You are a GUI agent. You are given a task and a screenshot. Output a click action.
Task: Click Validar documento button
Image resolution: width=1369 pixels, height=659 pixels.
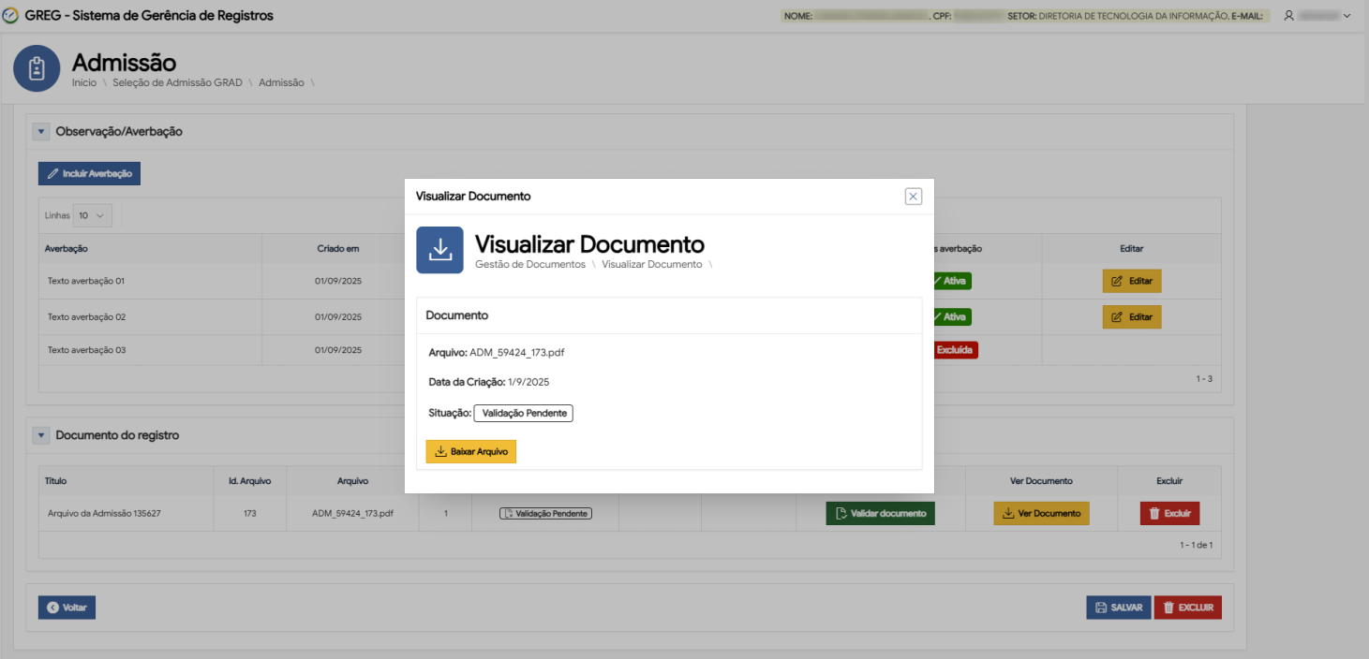[880, 513]
